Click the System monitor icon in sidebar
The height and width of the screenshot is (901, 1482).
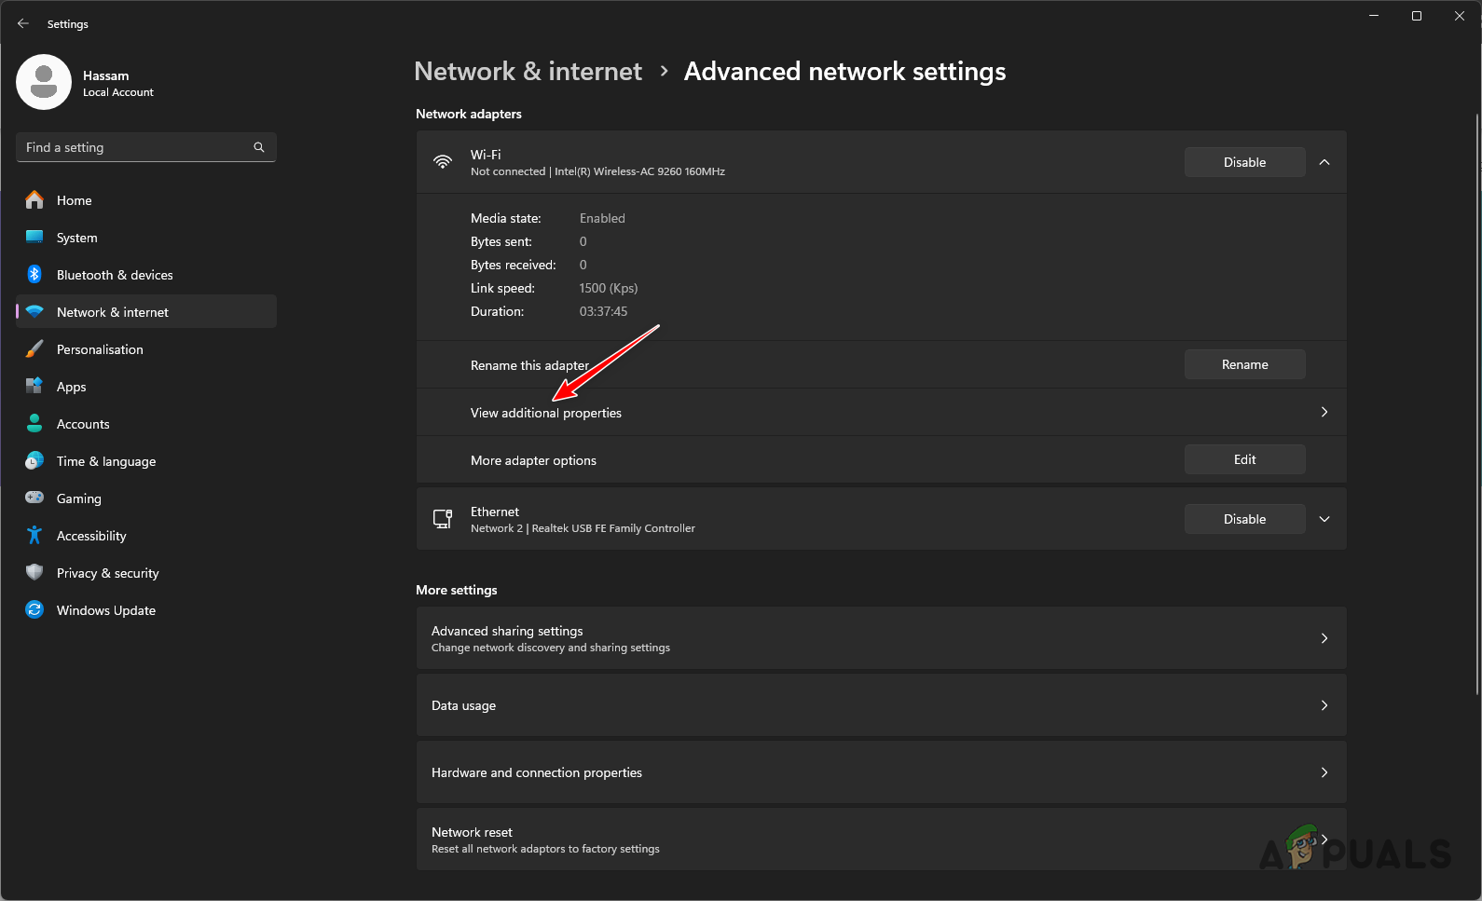pos(34,238)
